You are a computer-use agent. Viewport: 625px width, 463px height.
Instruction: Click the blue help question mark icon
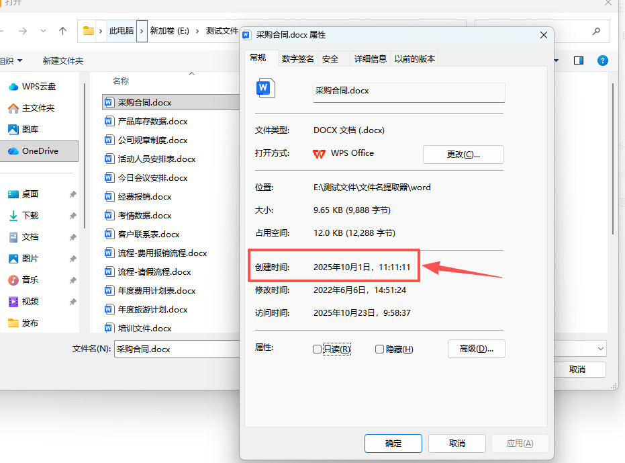point(602,60)
